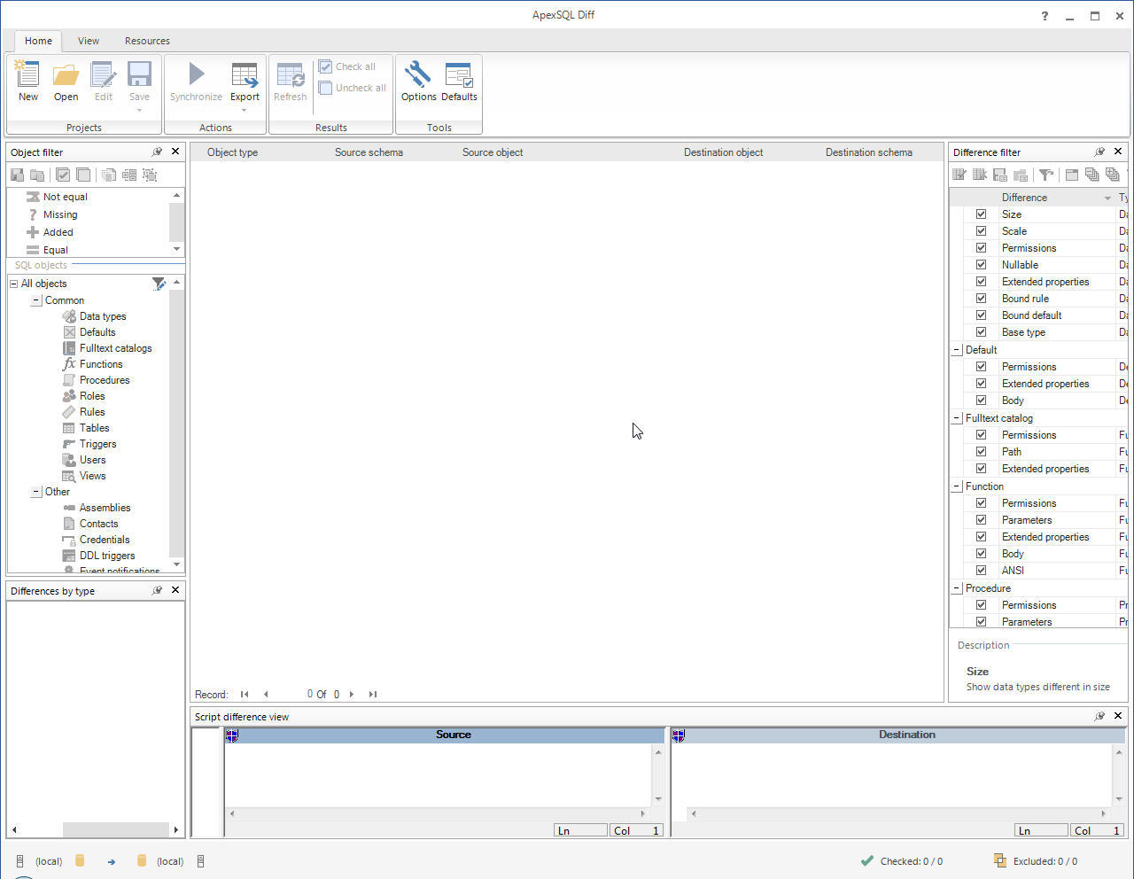Toggle the Check all ribbon option
Screen dimensions: 1134x879
click(x=346, y=66)
